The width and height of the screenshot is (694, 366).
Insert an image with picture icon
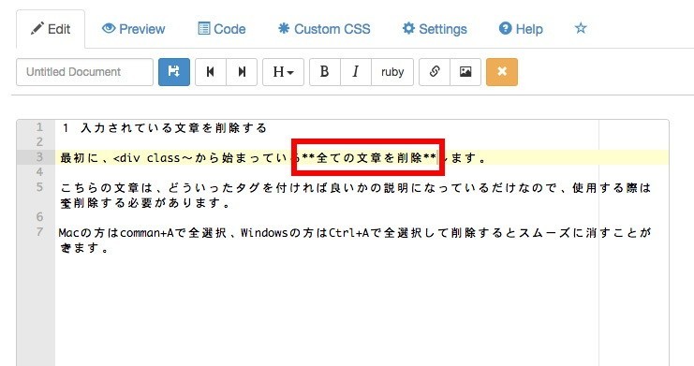point(465,72)
